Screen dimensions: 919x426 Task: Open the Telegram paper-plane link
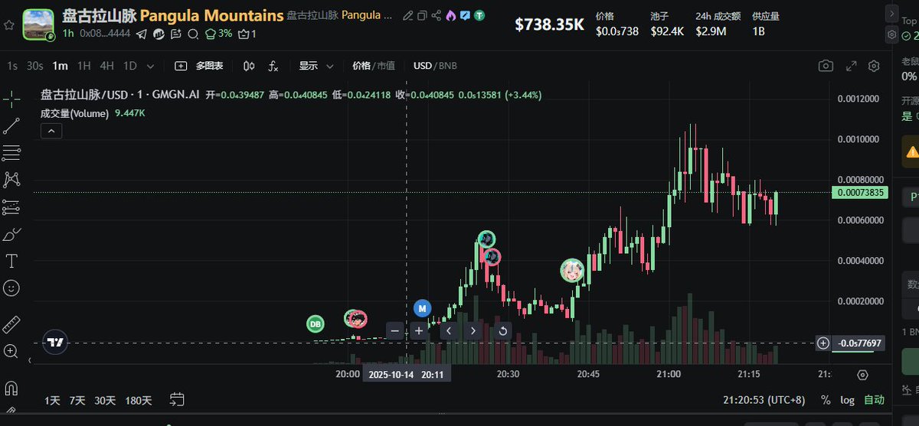[x=142, y=34]
